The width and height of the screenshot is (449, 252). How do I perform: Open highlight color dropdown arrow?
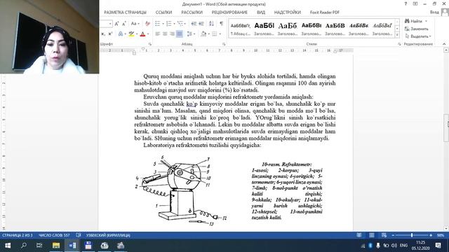pos(137,34)
